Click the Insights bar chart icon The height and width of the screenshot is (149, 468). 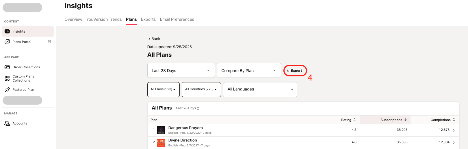[7, 31]
